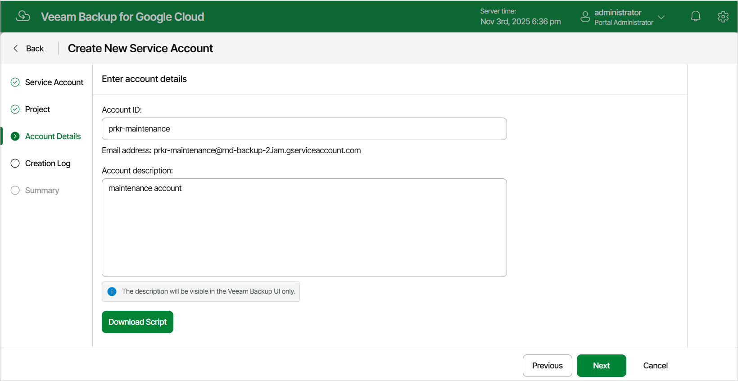Open the Service Account wizard step
This screenshot has height=381, width=738.
click(x=54, y=82)
